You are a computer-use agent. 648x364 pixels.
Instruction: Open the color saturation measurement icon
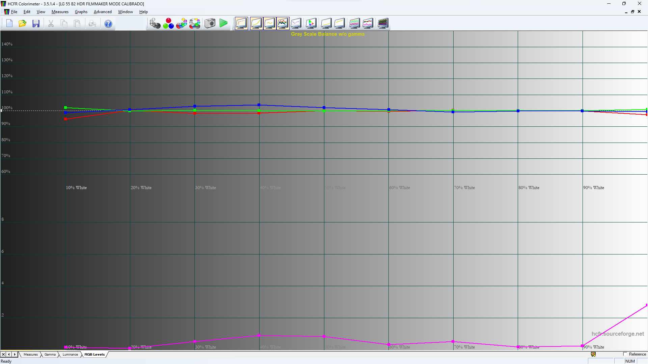182,23
